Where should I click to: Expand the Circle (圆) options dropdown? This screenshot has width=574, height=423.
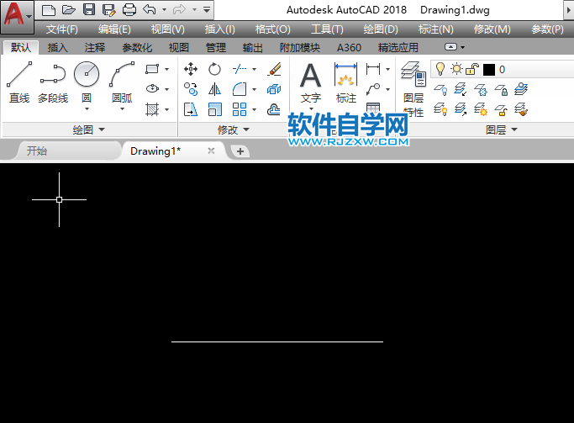point(87,109)
